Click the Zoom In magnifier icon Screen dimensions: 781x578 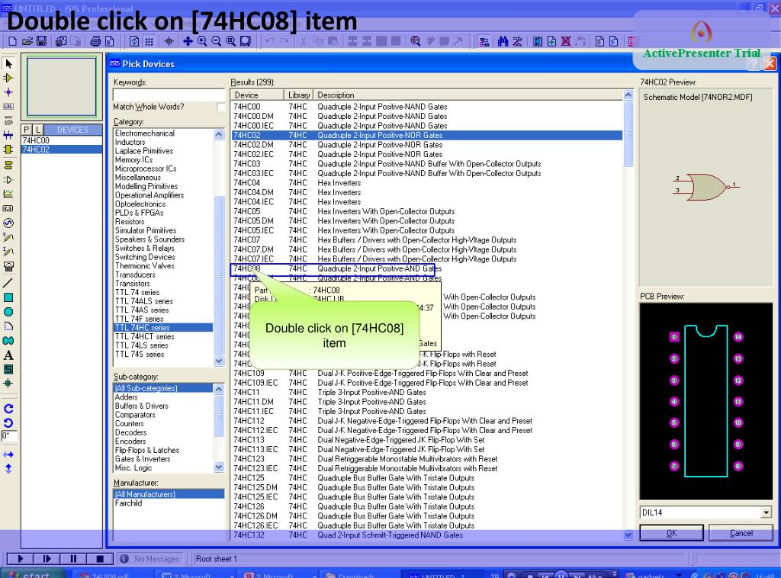[202, 41]
